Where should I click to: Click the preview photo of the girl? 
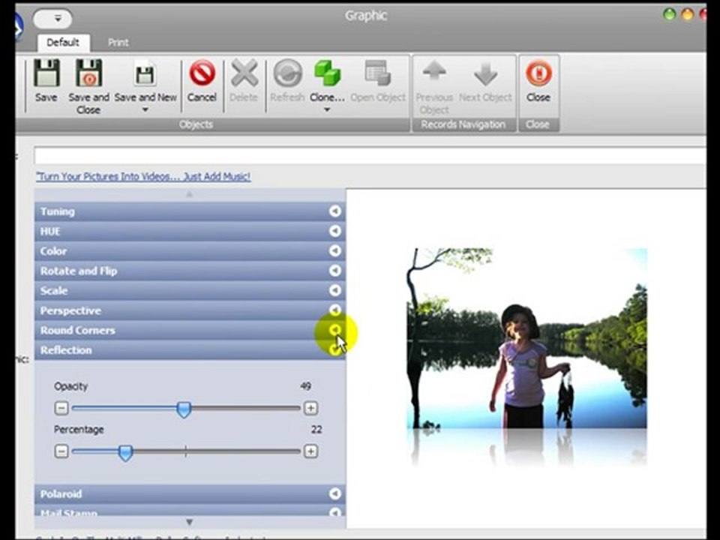click(x=527, y=338)
